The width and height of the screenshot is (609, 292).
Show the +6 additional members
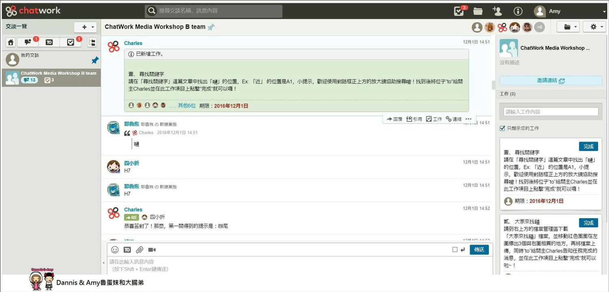point(539,27)
